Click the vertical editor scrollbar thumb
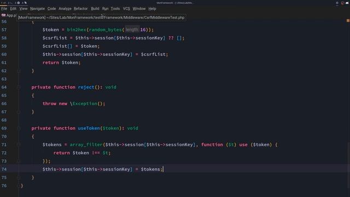350x197 pixels. coord(348,165)
